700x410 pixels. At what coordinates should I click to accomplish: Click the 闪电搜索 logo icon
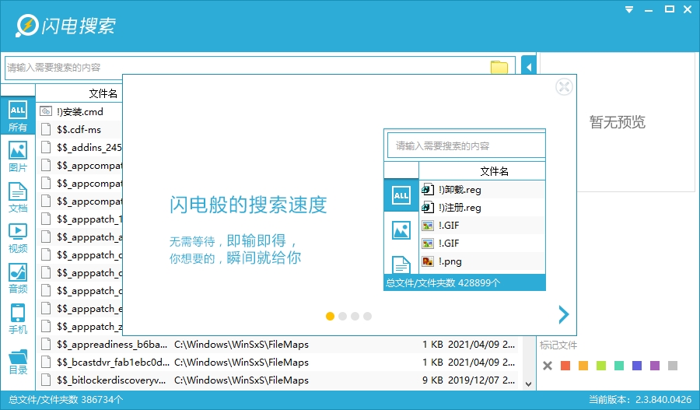(x=26, y=26)
